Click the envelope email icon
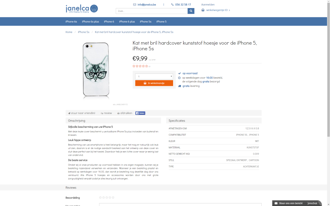 [x=134, y=5]
